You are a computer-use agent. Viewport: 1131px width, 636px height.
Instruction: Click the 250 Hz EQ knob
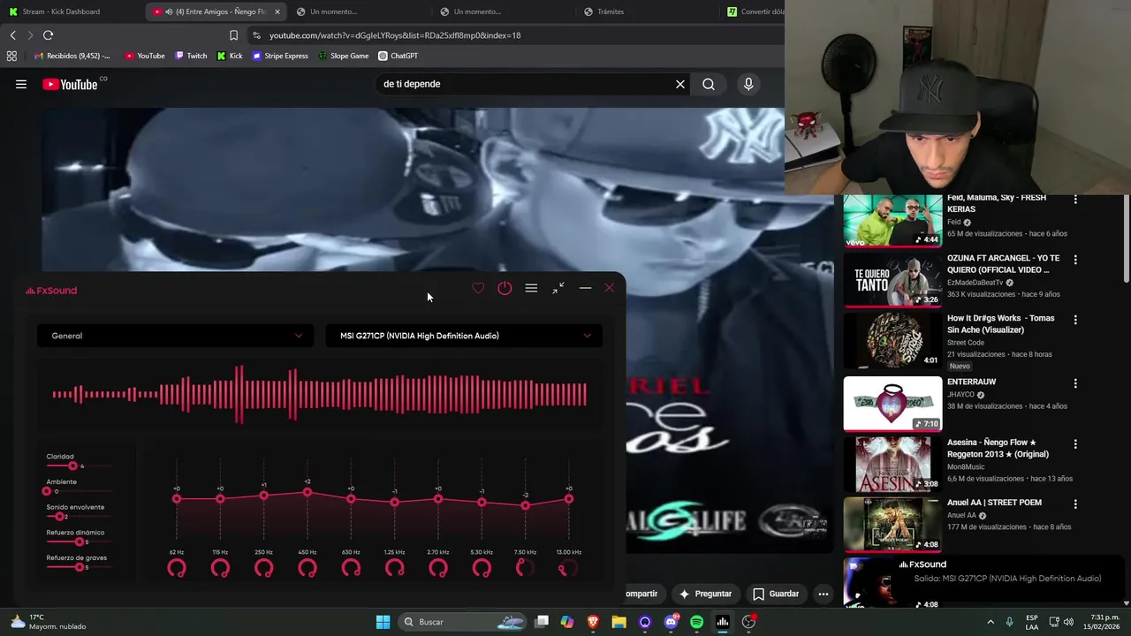click(x=263, y=569)
